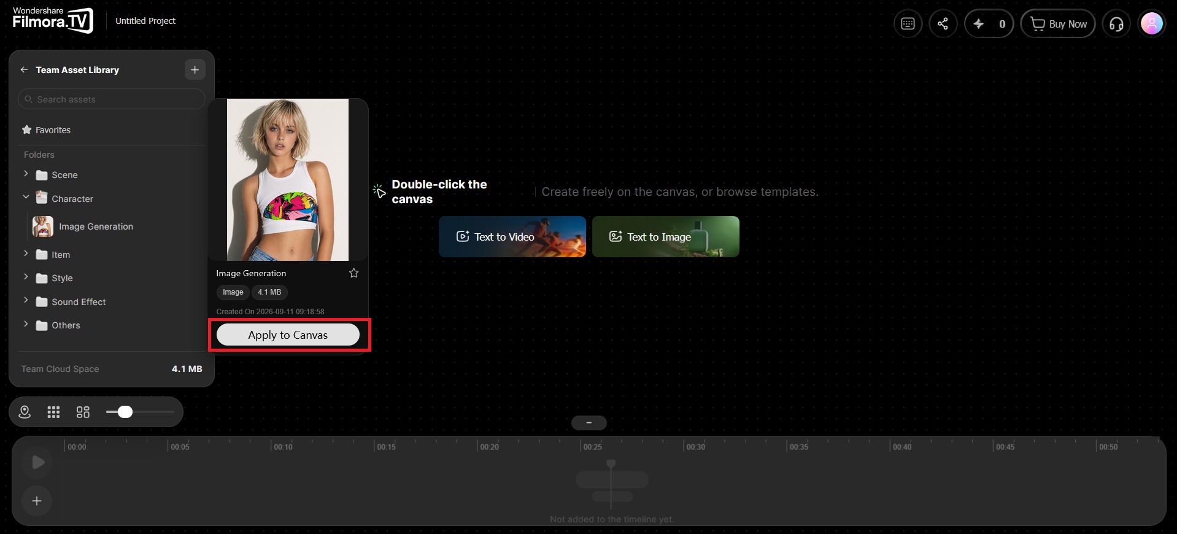
Task: Open the AI credits counter showing 0
Action: [x=989, y=24]
